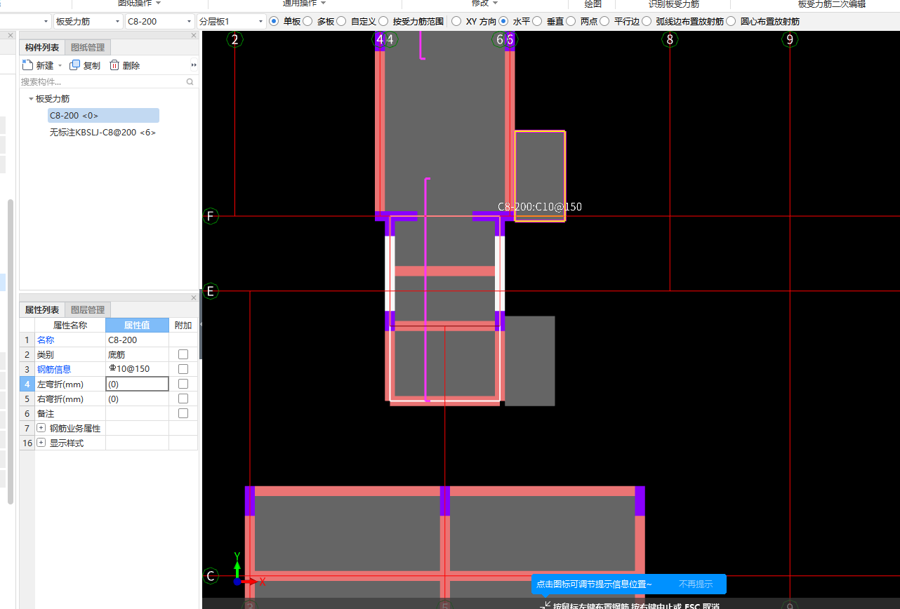The width and height of the screenshot is (900, 609).
Task: Click the 类别 value 底筋
Action: click(x=137, y=354)
